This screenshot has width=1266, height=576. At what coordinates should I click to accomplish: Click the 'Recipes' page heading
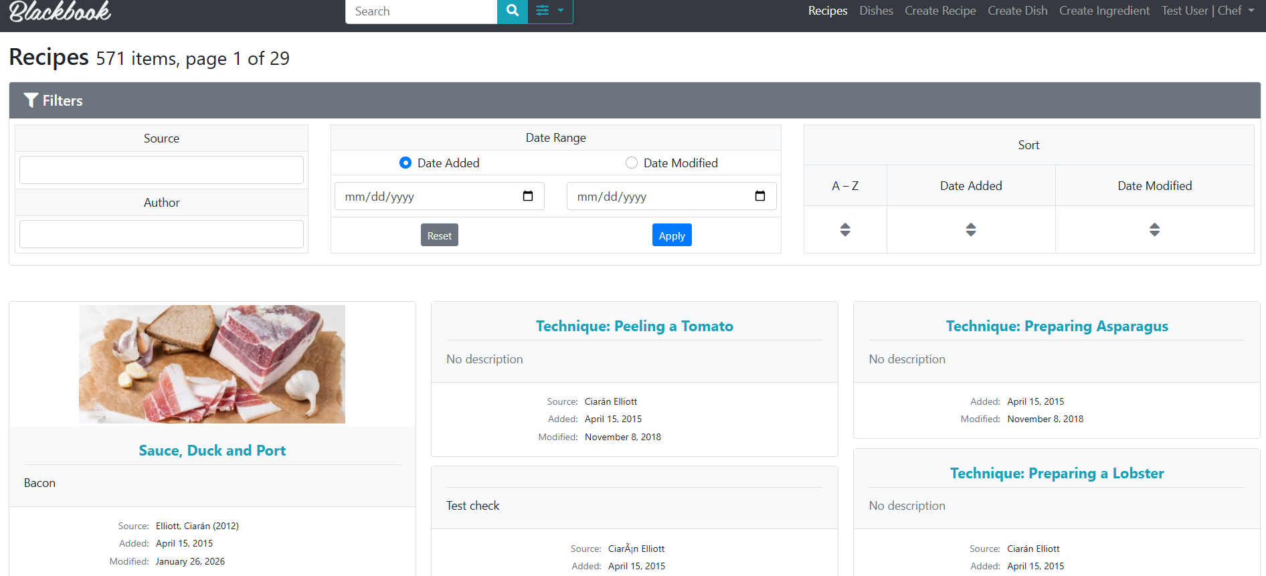point(49,58)
